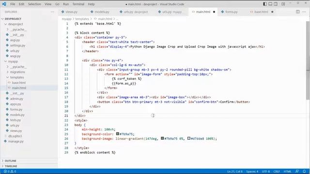The width and height of the screenshot is (310, 174).
Task: Open asgi.py in explorer
Action: pos(15,40)
